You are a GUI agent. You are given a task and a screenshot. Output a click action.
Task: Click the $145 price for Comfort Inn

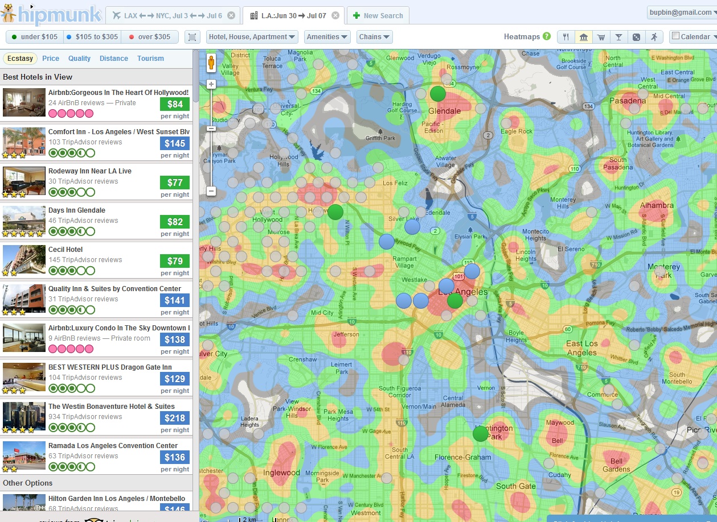(x=175, y=143)
